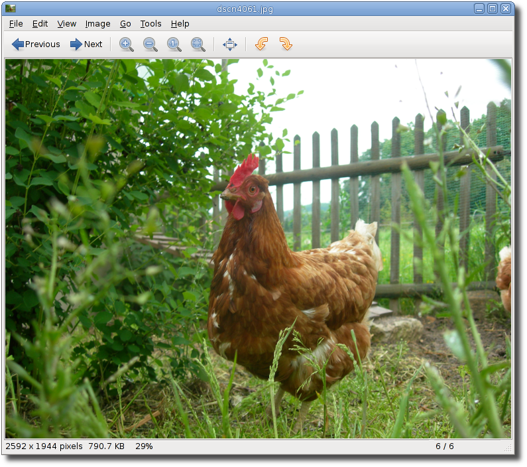Open the View menu
Viewport: 527px width, 467px height.
click(66, 24)
